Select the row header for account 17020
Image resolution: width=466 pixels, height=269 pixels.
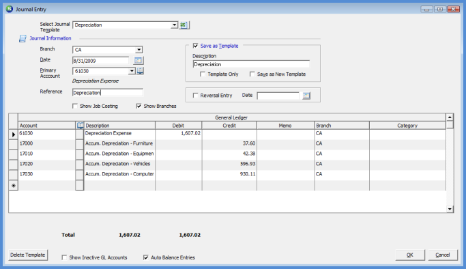pyautogui.click(x=14, y=165)
